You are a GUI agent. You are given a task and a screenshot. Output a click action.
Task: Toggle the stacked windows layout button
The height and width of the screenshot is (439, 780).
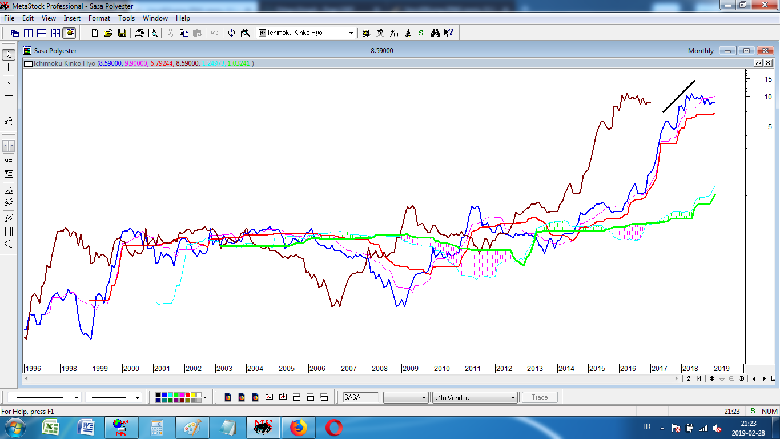[x=42, y=33]
